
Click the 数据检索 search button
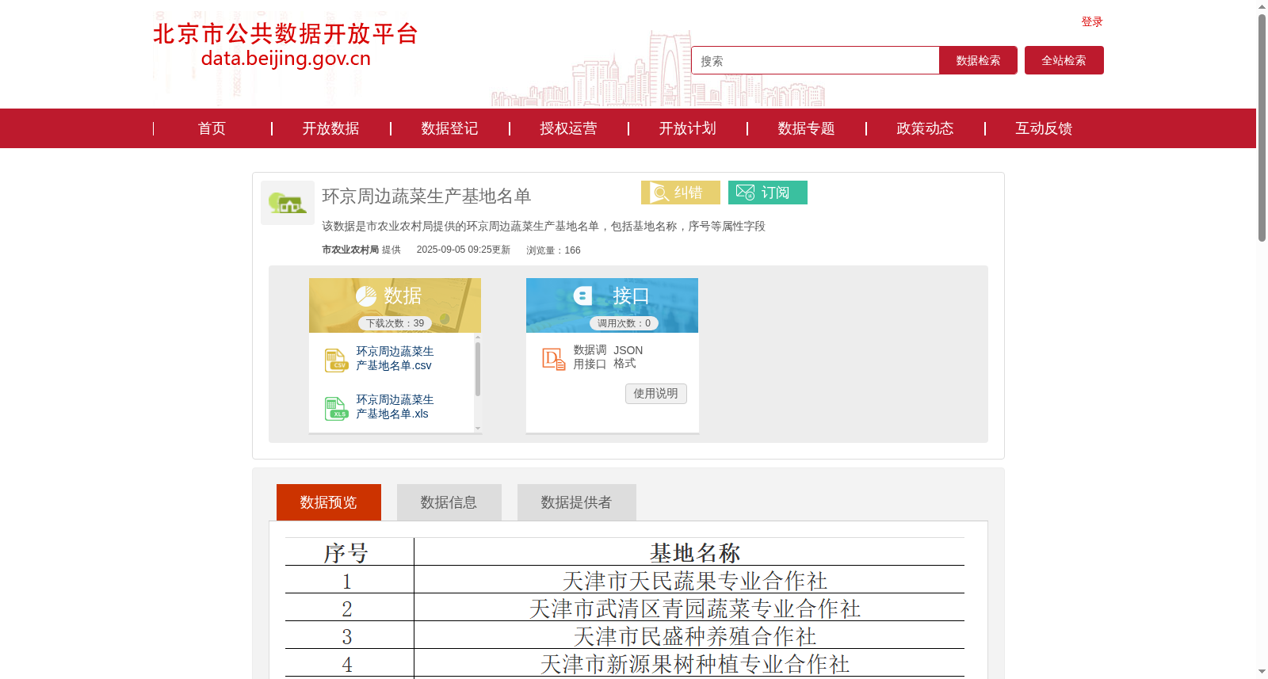point(978,60)
